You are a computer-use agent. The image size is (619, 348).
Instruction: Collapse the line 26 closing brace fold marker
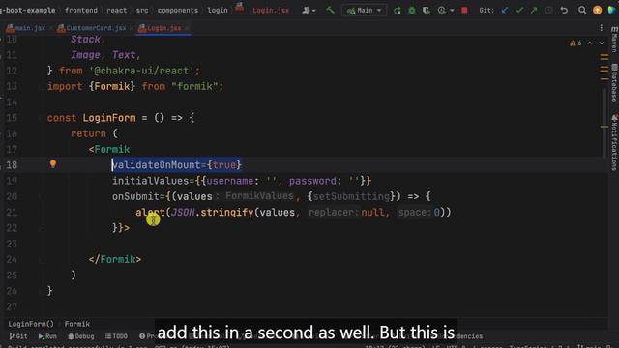tap(43, 291)
